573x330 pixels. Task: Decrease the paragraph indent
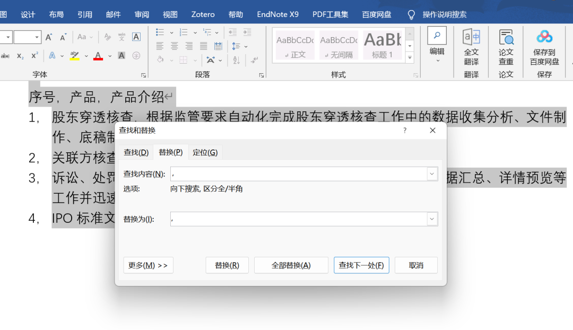(x=233, y=32)
